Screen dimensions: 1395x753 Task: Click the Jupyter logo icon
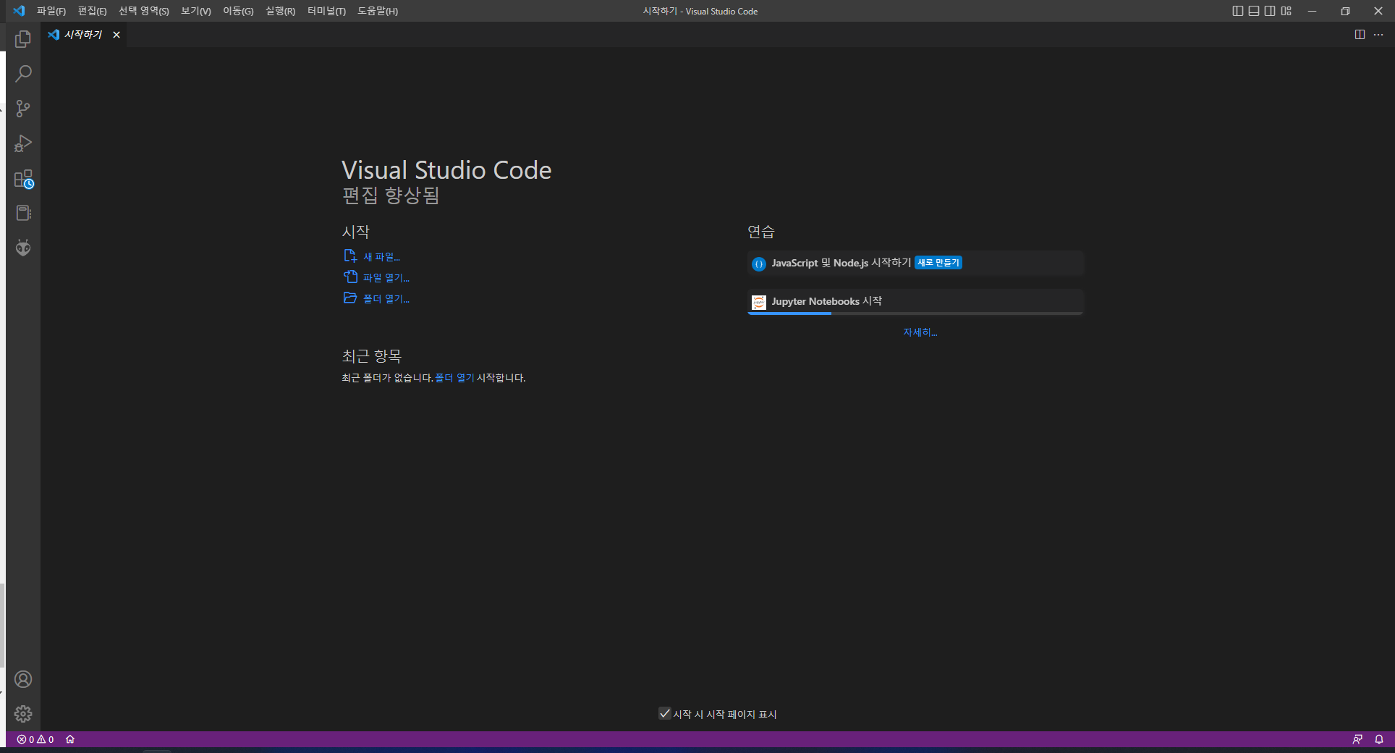tap(758, 302)
